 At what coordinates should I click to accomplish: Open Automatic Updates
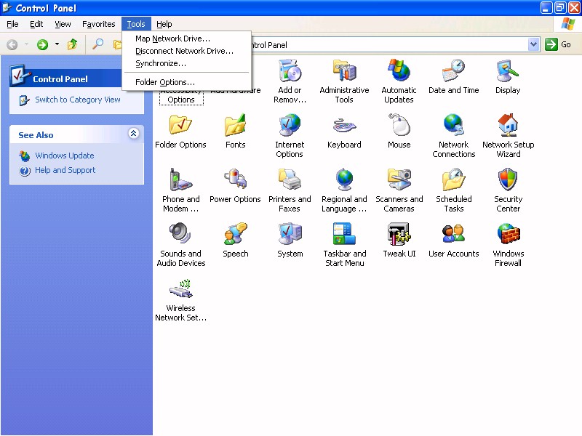(x=399, y=81)
